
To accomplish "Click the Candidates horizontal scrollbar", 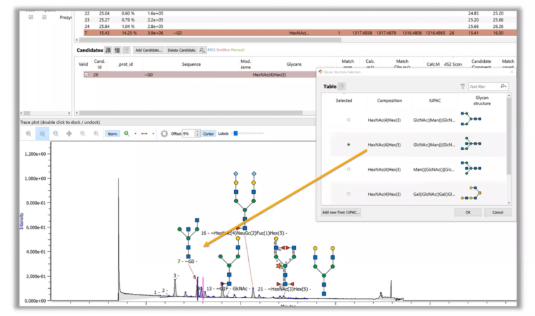I will [190, 113].
